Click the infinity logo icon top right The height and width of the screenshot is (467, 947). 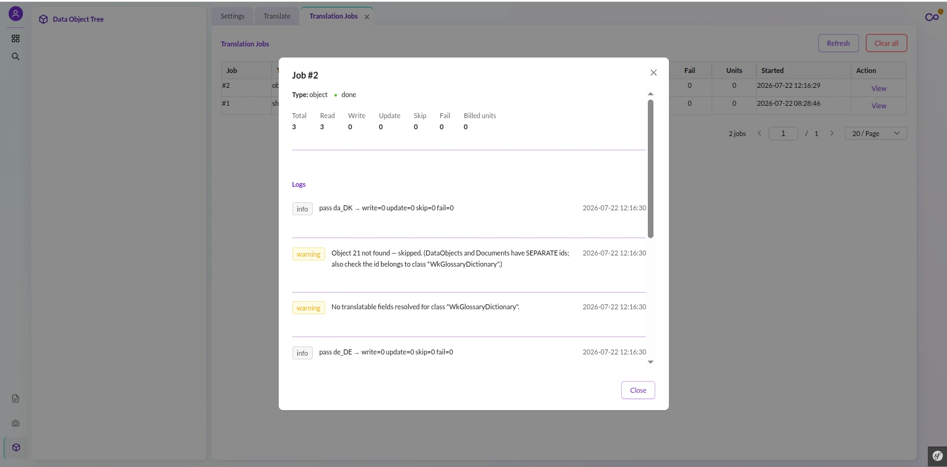[932, 17]
